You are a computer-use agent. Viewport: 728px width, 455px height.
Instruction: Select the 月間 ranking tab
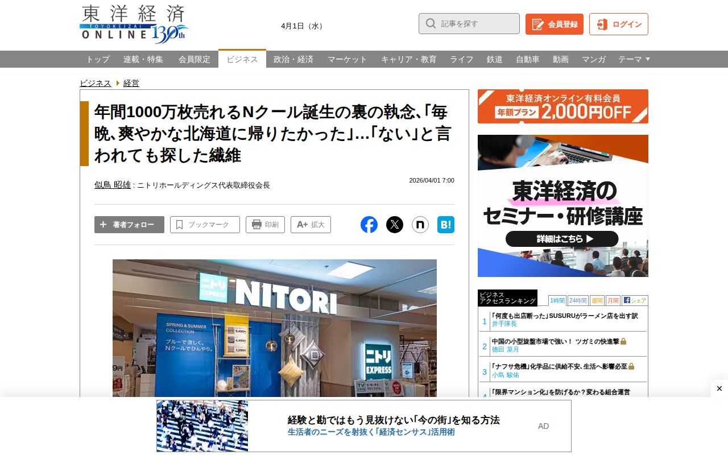[613, 300]
